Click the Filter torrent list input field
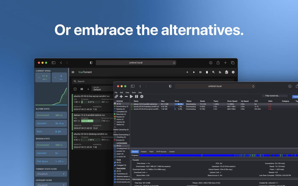The image size is (298, 186). pos(275,96)
